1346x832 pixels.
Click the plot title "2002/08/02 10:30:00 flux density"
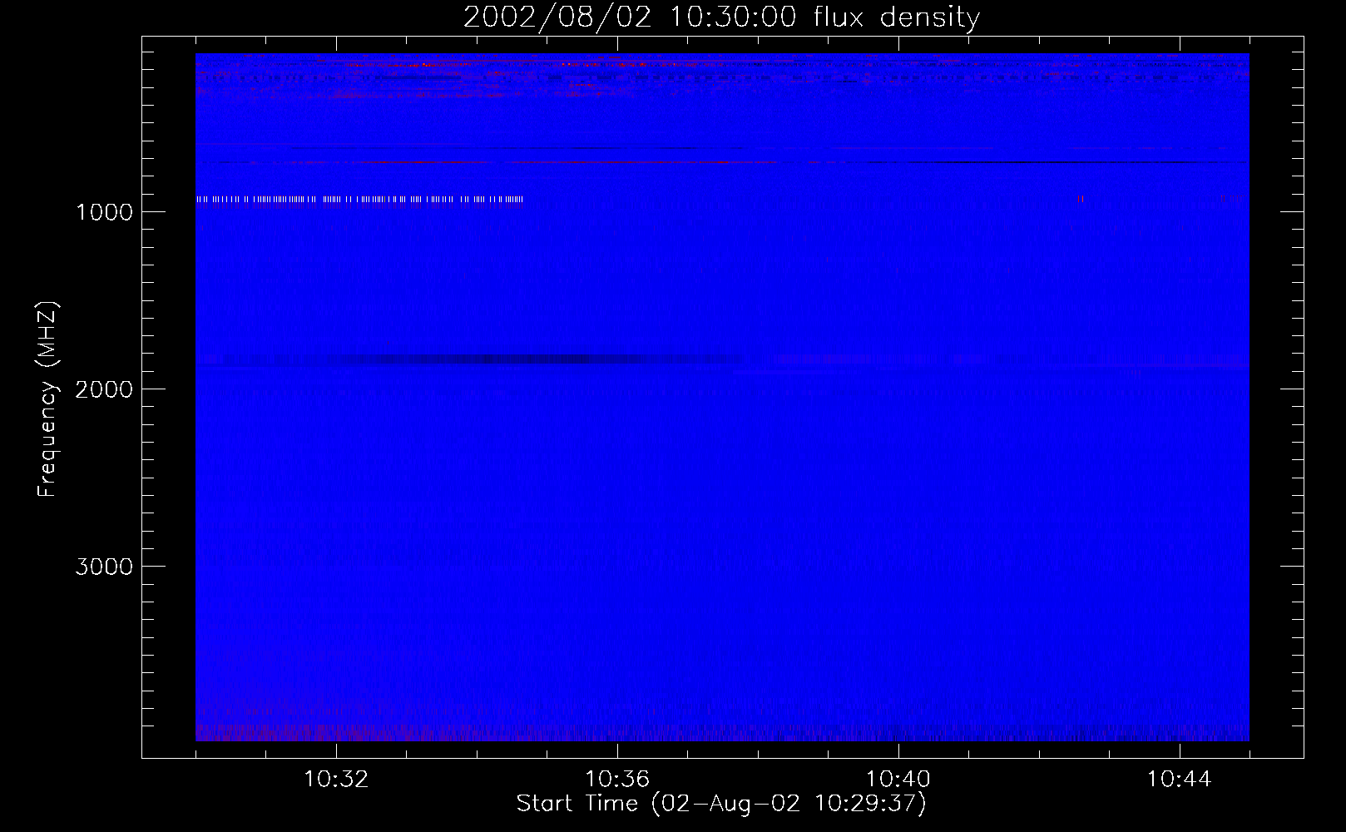pyautogui.click(x=721, y=17)
